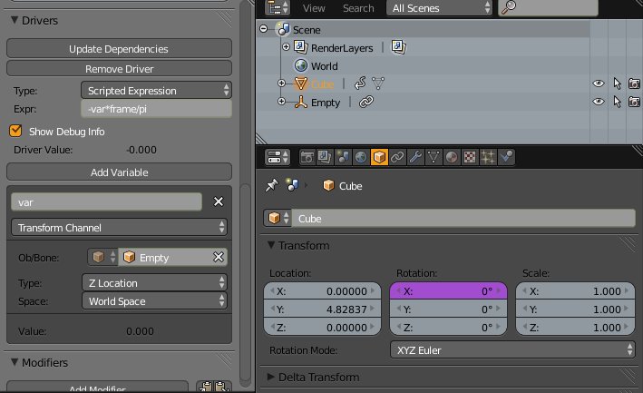This screenshot has height=393, width=643.
Task: Click the render layer icon after RenderLayers
Action: point(399,47)
